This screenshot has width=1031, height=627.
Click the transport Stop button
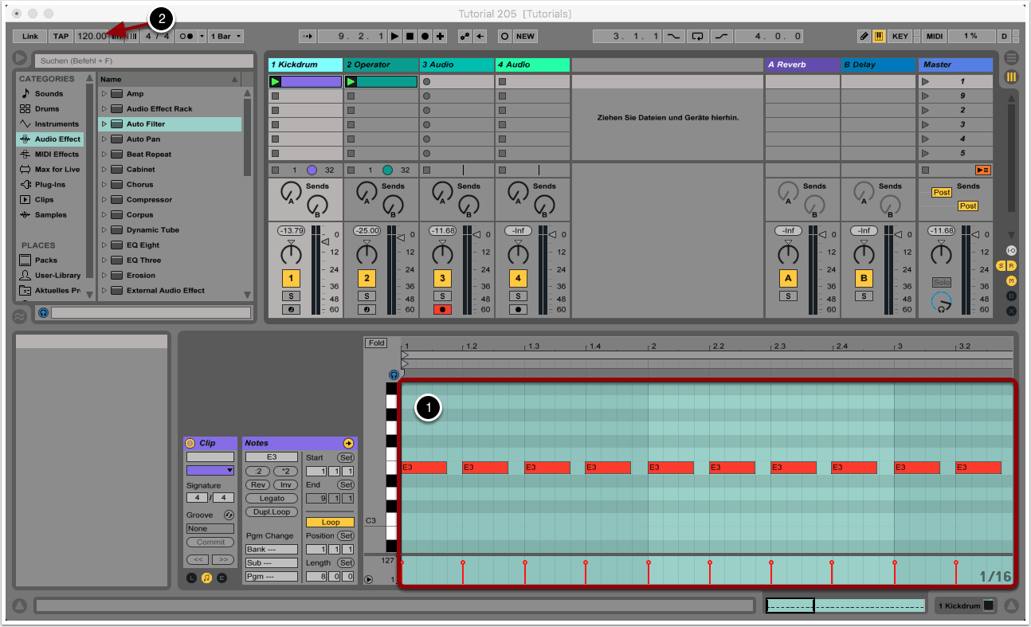[x=410, y=36]
